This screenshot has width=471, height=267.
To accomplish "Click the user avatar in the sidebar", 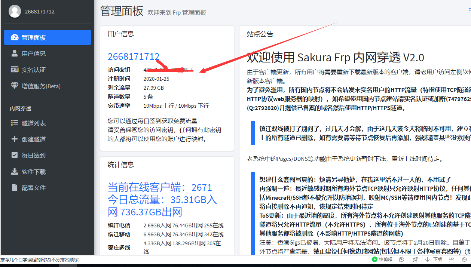I will point(15,11).
